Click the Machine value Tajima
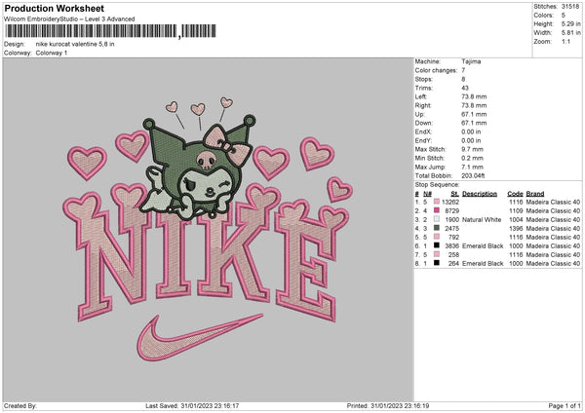Screen dimensions: 585x413 click(x=471, y=61)
